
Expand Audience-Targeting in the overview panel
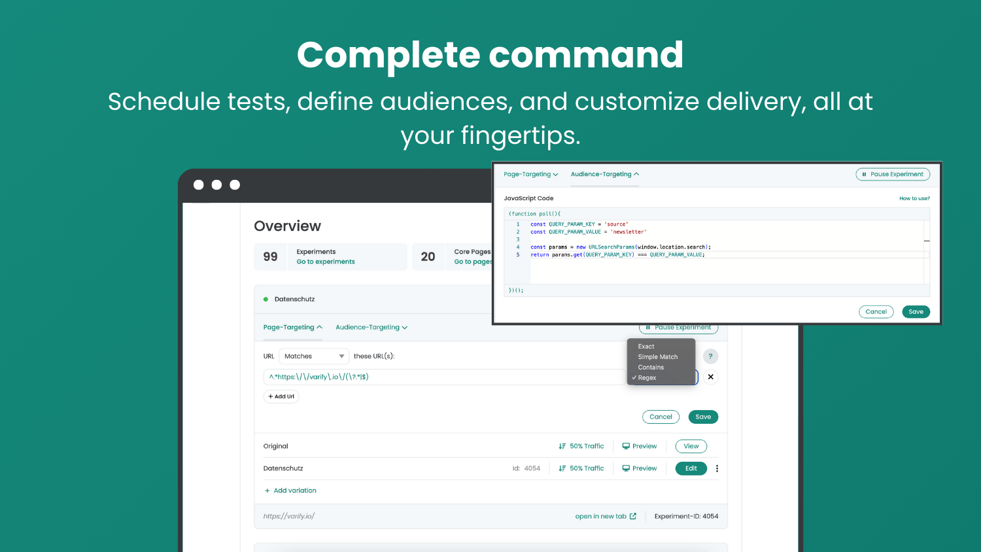point(371,327)
